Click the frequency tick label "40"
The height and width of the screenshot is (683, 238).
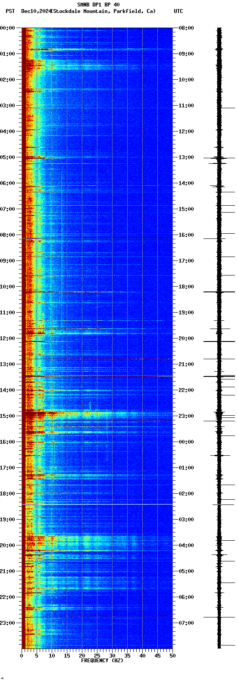[142, 656]
